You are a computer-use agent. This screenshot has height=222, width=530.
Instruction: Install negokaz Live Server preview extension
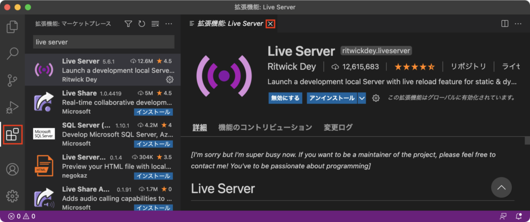pos(153,176)
